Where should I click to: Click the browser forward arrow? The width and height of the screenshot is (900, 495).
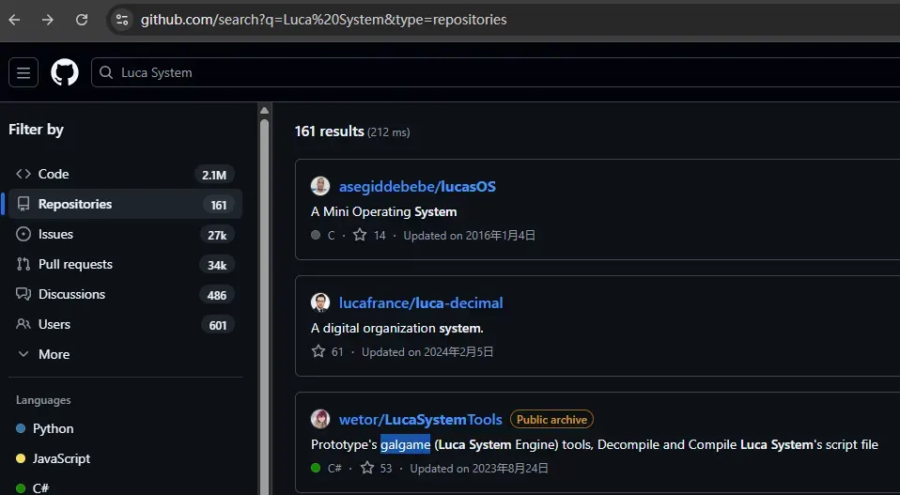(48, 20)
